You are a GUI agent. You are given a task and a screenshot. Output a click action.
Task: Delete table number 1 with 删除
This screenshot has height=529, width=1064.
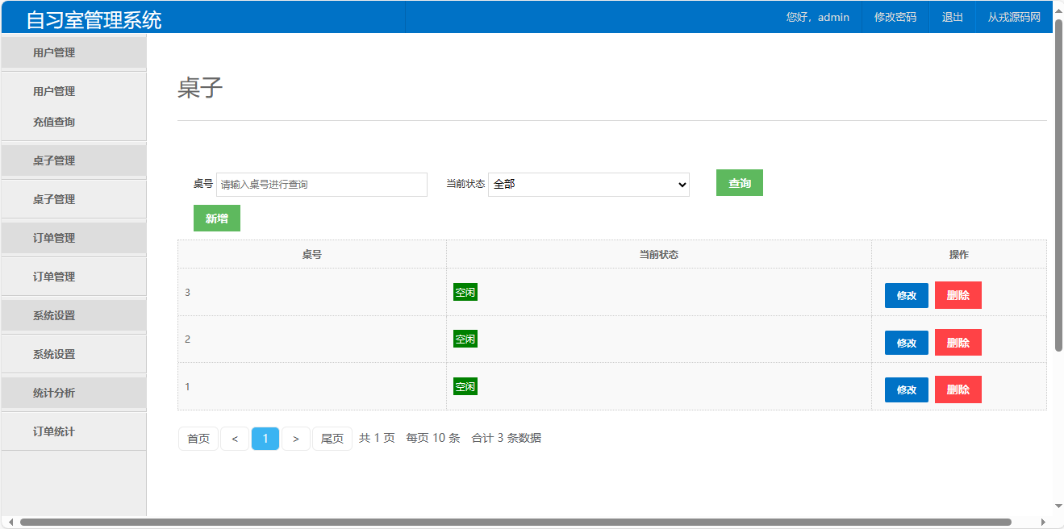(958, 389)
